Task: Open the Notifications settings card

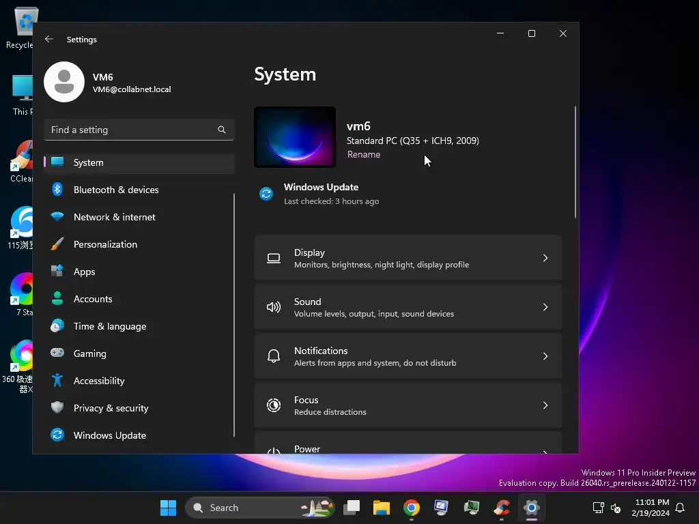Action: coord(408,356)
